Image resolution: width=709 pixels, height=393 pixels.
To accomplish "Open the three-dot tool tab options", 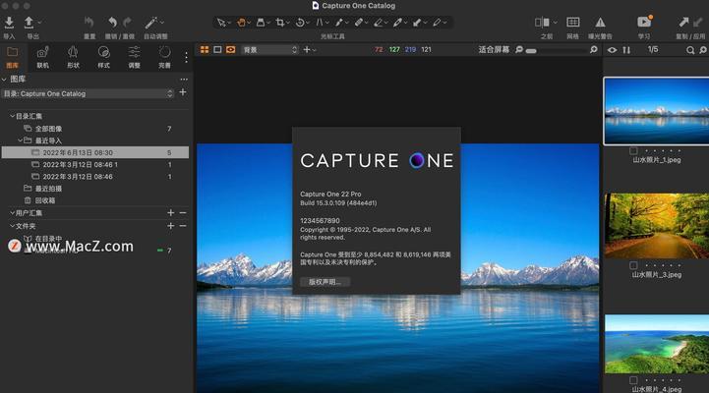I will 186,57.
